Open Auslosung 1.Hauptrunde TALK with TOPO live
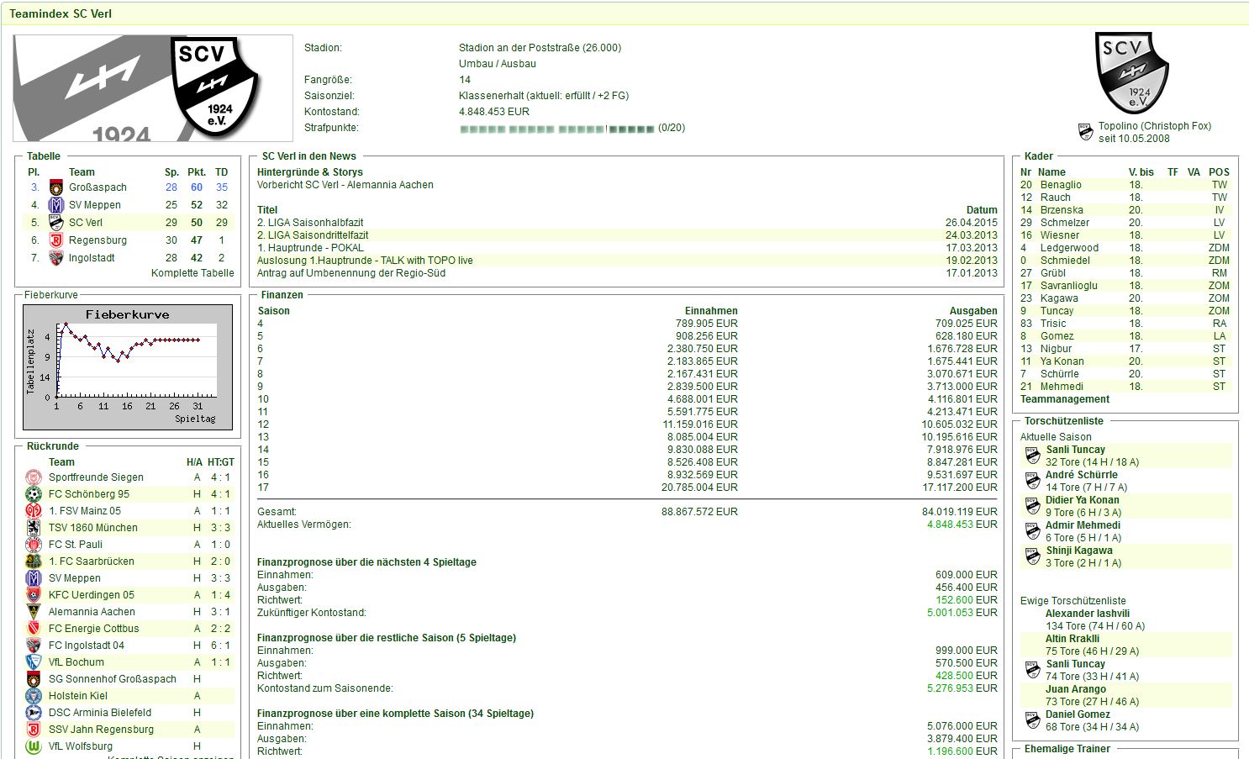 365,261
